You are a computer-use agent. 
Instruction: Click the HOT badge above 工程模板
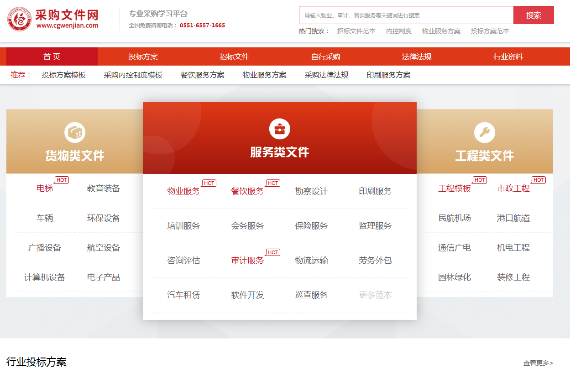(479, 180)
